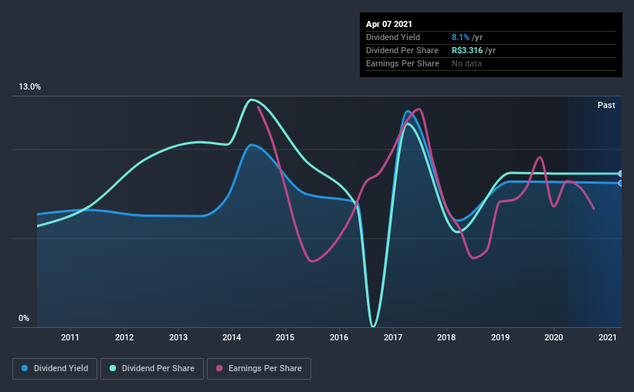
Task: Jump to the 2021 year label
Action: 609,337
